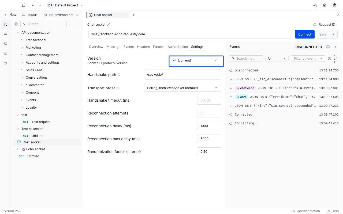
Task: Open the user avatar menu
Action: point(334,5)
